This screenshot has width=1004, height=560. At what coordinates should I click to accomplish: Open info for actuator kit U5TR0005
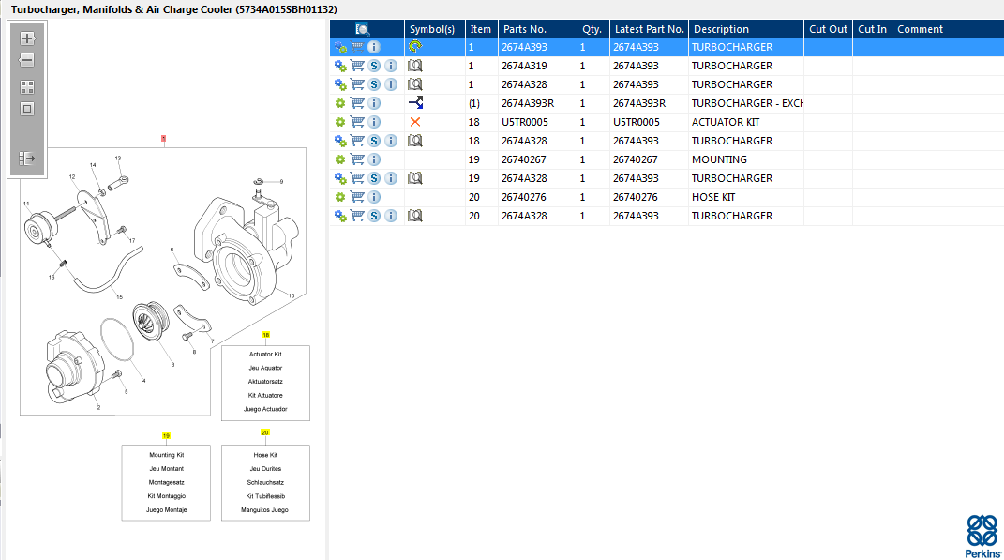coord(374,122)
